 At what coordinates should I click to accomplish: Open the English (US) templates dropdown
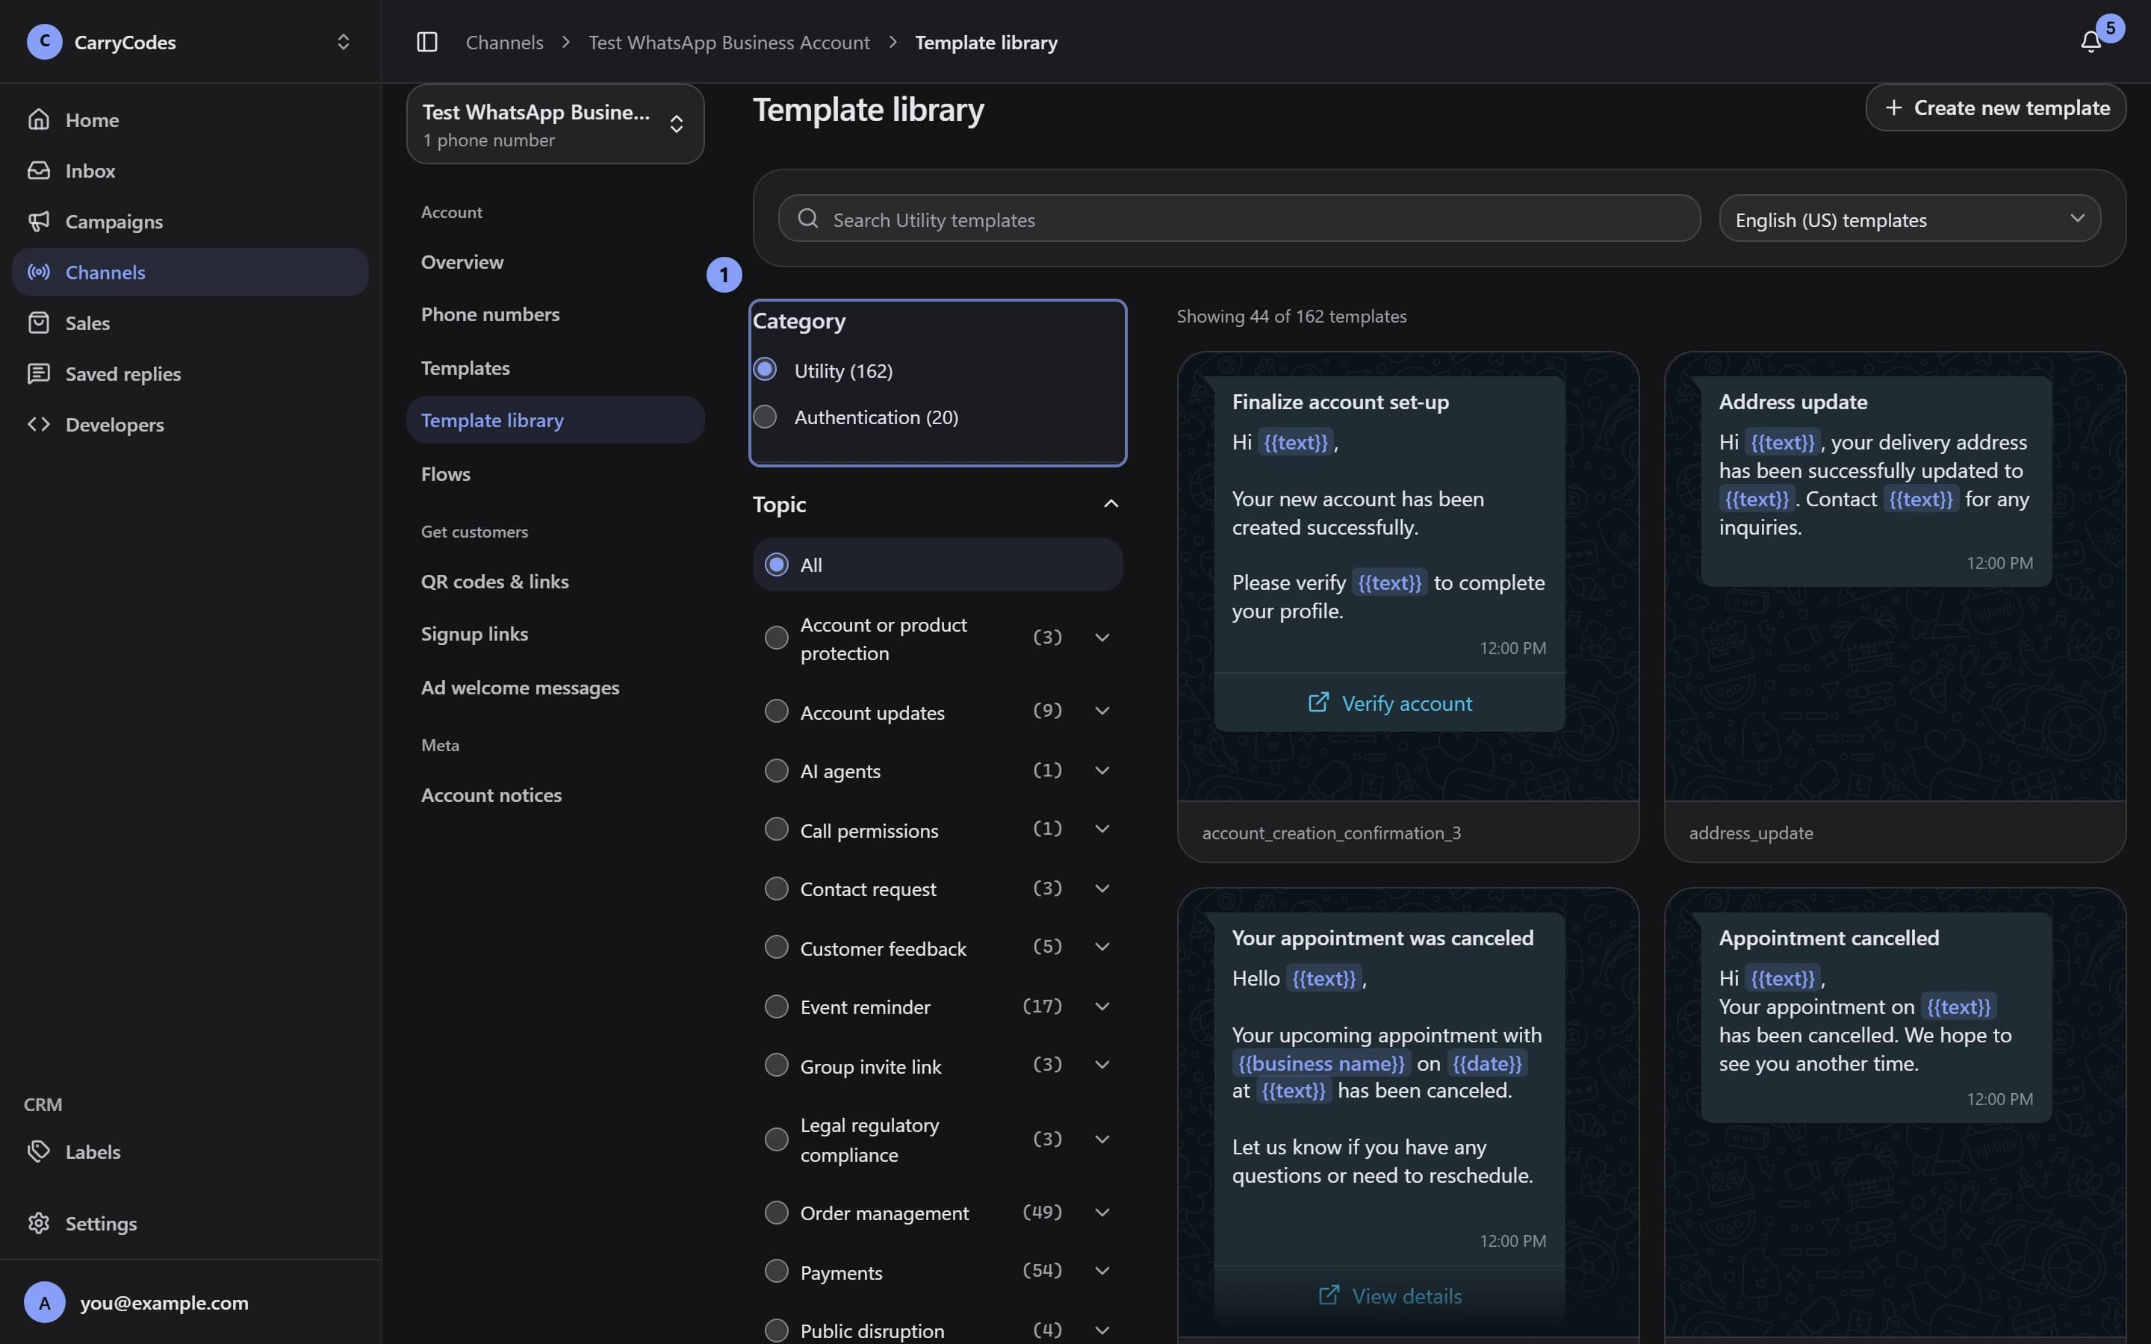pyautogui.click(x=1909, y=219)
